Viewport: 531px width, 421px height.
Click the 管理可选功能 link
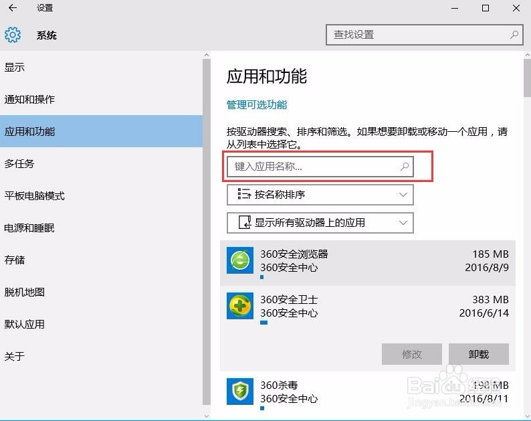pos(256,104)
